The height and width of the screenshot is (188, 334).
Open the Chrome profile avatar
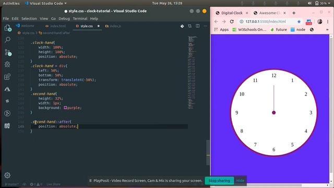(320, 21)
